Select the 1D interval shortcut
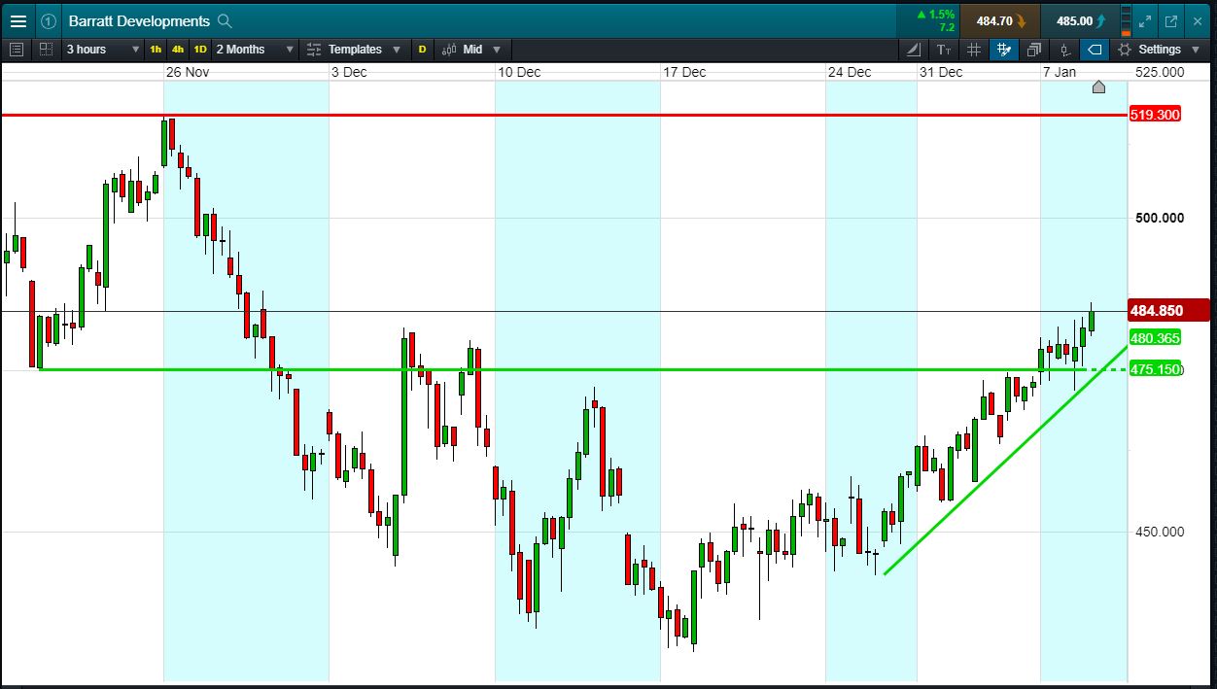The image size is (1217, 689). coord(200,49)
